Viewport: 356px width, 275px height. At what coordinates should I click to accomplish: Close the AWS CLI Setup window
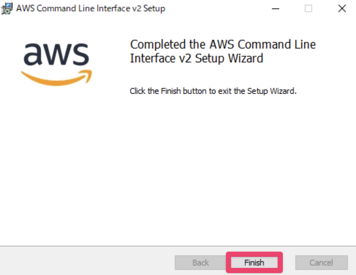point(342,9)
